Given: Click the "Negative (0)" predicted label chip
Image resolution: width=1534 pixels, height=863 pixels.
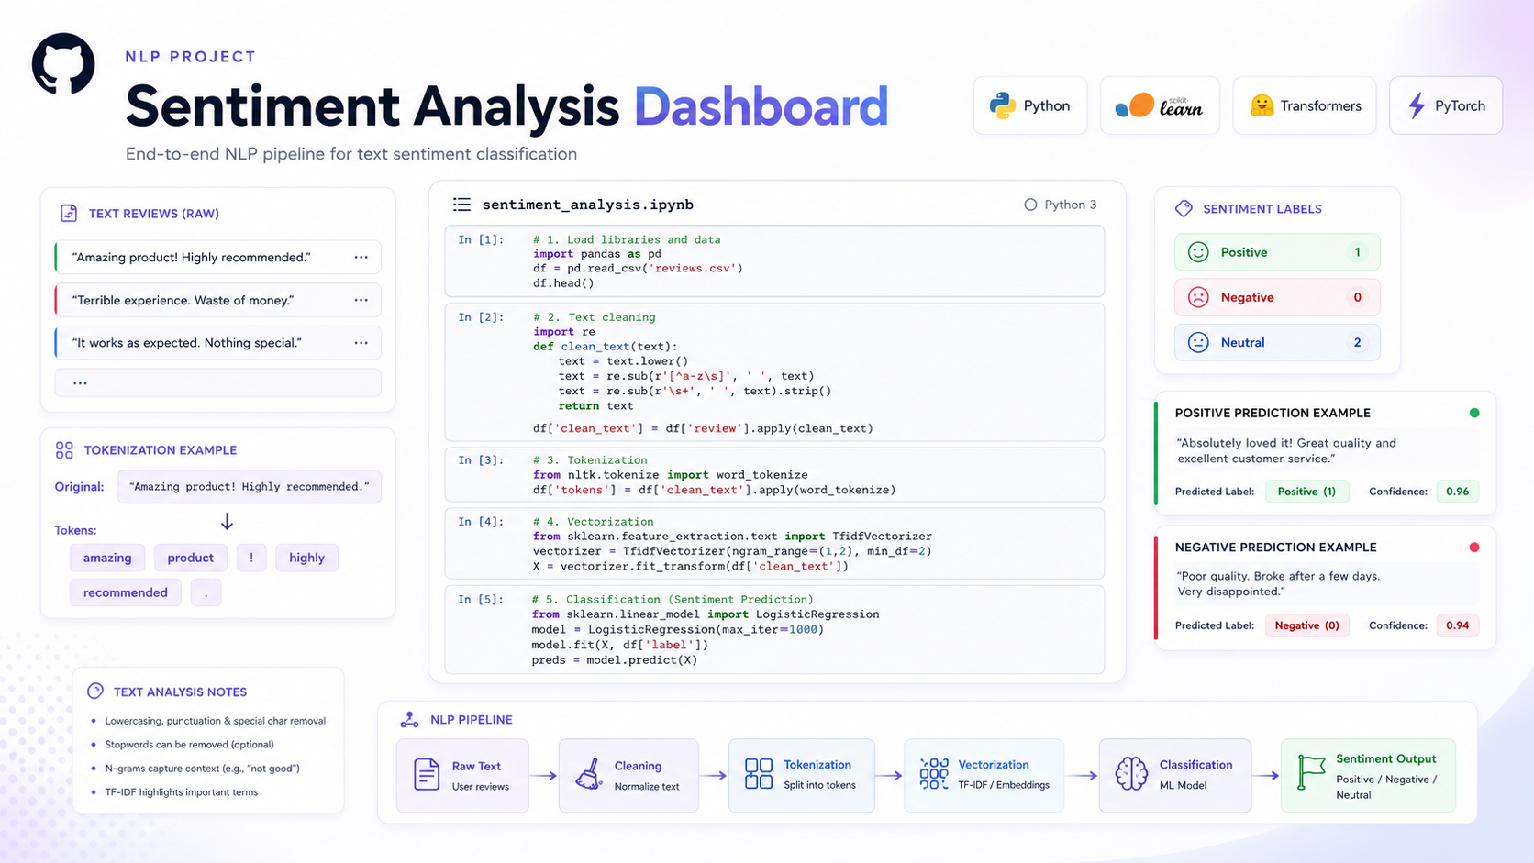Looking at the screenshot, I should (1307, 625).
